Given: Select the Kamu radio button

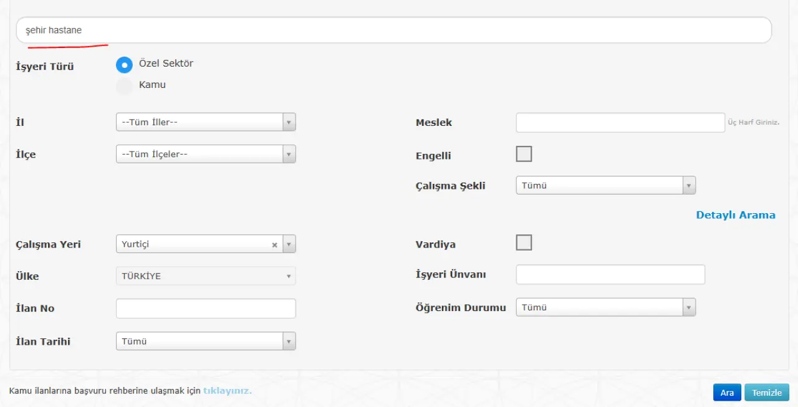Looking at the screenshot, I should pos(125,86).
